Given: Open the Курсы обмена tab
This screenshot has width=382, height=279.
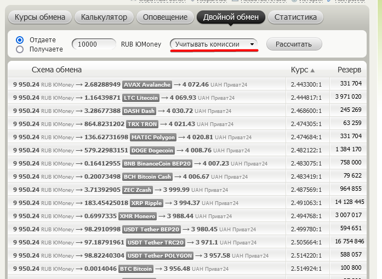Looking at the screenshot, I should (x=40, y=17).
